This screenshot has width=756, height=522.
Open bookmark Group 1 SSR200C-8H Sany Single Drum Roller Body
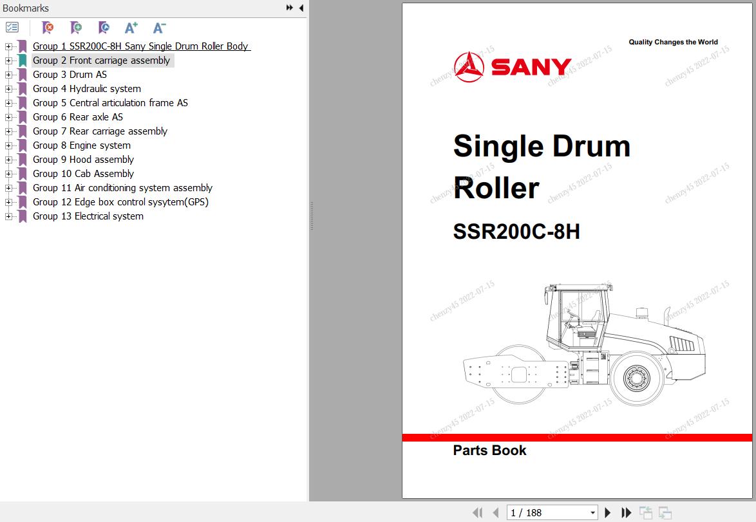[141, 46]
